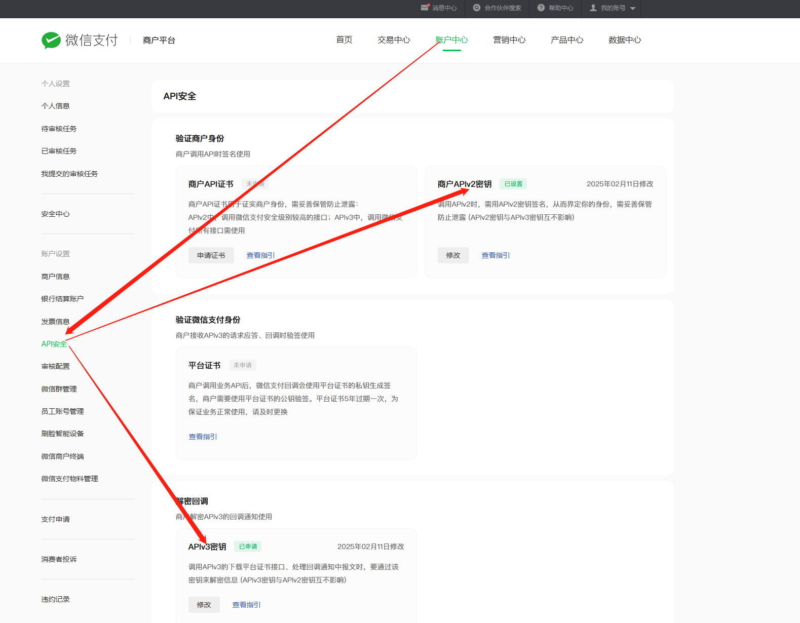Image resolution: width=800 pixels, height=623 pixels.
Task: Click 申请证书 button for 商户API证书
Action: click(211, 255)
